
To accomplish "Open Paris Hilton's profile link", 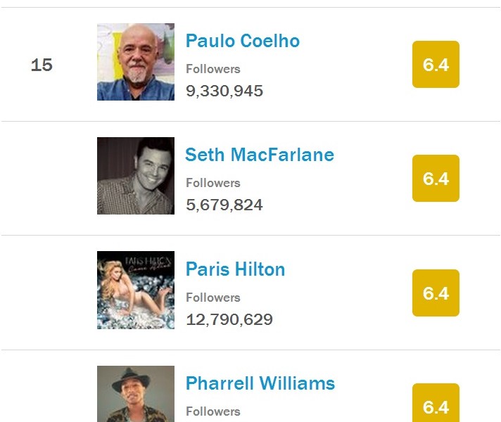I will coord(235,269).
